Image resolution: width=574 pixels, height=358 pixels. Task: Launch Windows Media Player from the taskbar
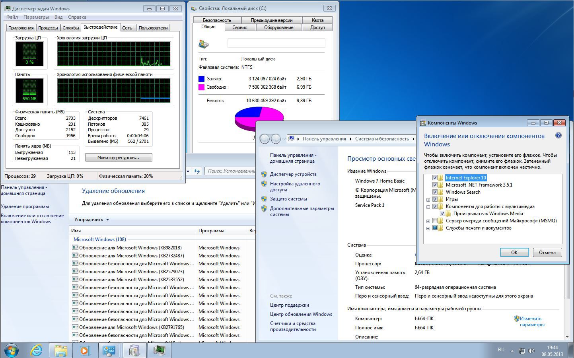pyautogui.click(x=84, y=350)
